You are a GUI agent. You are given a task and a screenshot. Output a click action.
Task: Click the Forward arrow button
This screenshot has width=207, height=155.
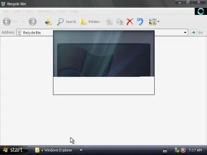tap(33, 22)
